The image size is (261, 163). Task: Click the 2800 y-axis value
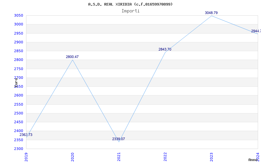19,60
